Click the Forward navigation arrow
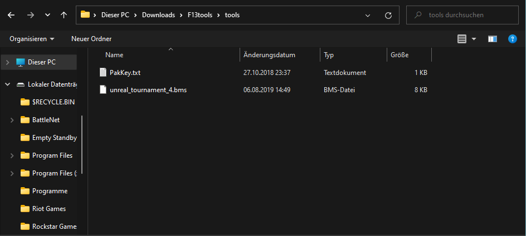526x236 pixels. (x=30, y=15)
